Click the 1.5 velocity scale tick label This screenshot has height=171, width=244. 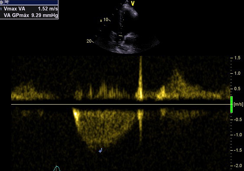click(x=237, y=58)
